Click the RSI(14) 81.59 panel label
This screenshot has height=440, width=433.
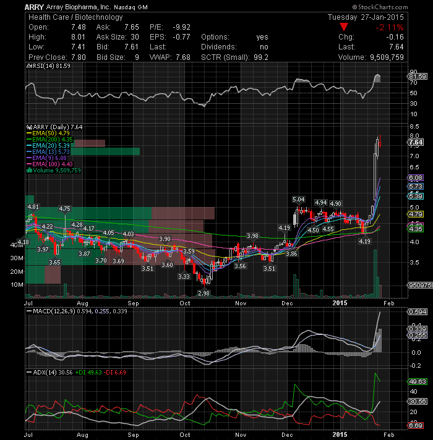click(x=51, y=66)
